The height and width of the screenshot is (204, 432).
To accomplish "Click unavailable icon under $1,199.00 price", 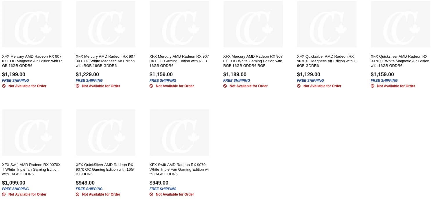I will (x=4, y=86).
